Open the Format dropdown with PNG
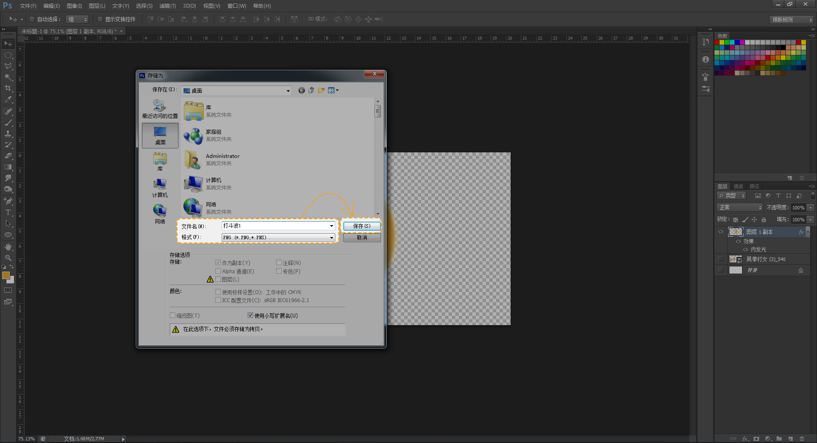Screen dimensions: 817x443 [278, 237]
